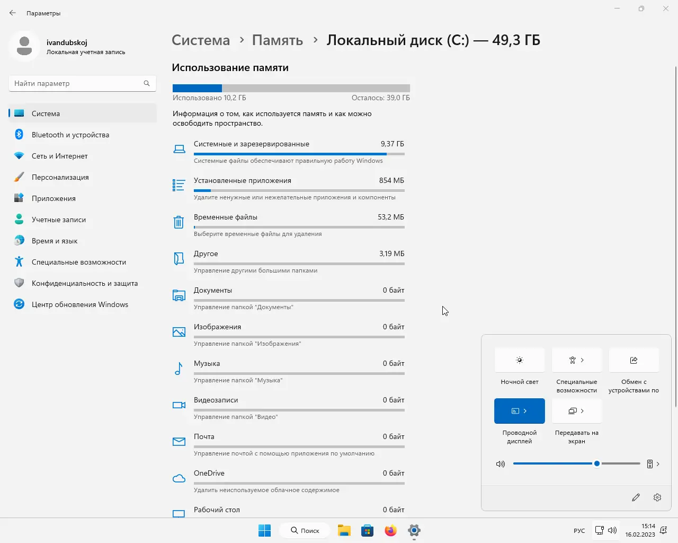The image size is (678, 543).
Task: Launch File Explorer from the taskbar
Action: click(x=344, y=530)
